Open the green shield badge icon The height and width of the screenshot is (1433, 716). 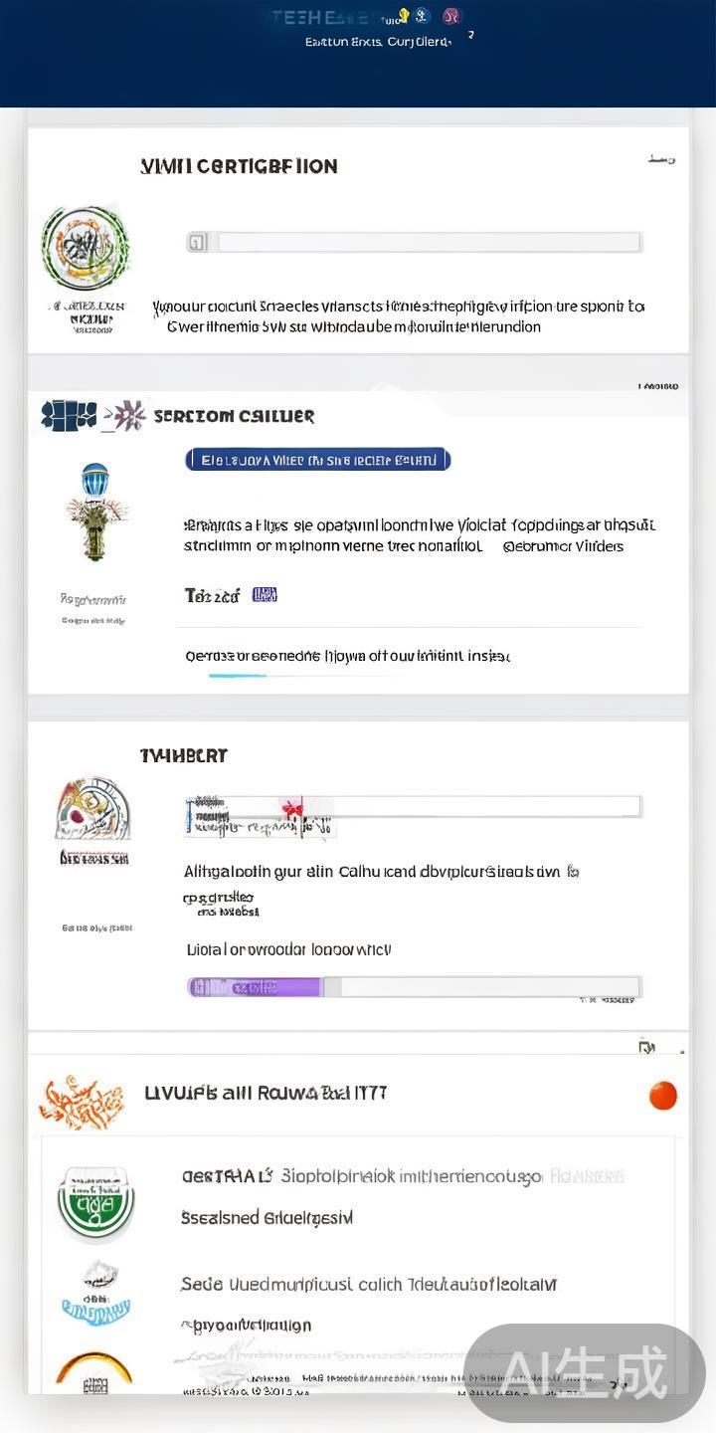(95, 1202)
